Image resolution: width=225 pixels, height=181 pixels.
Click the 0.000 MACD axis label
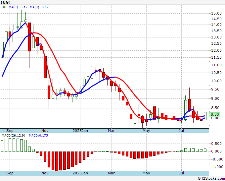(216, 151)
